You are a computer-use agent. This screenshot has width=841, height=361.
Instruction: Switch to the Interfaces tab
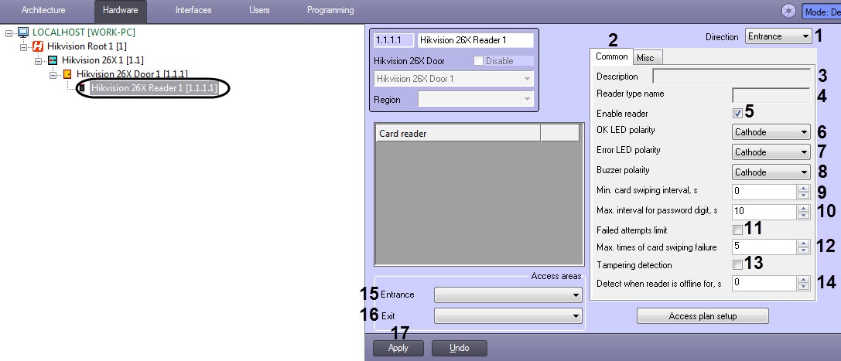coord(193,10)
